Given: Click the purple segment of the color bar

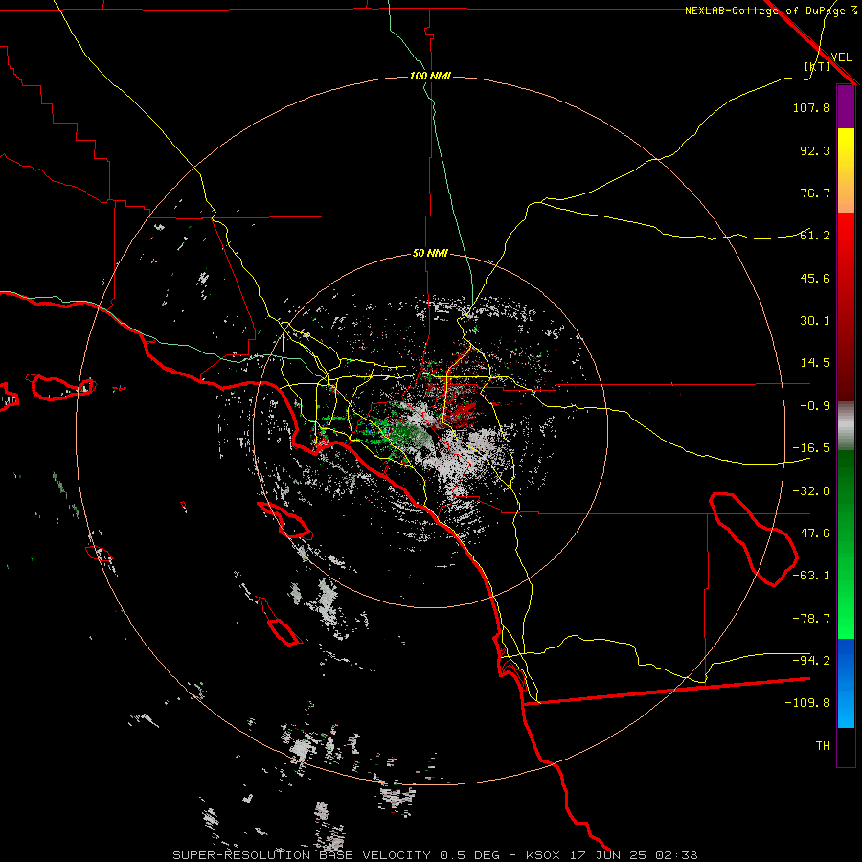Looking at the screenshot, I should pyautogui.click(x=846, y=107).
